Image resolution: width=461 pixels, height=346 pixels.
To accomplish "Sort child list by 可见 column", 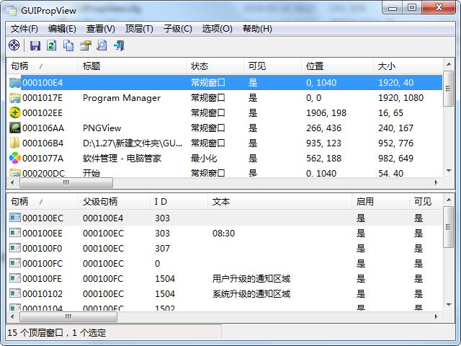I will (x=426, y=202).
